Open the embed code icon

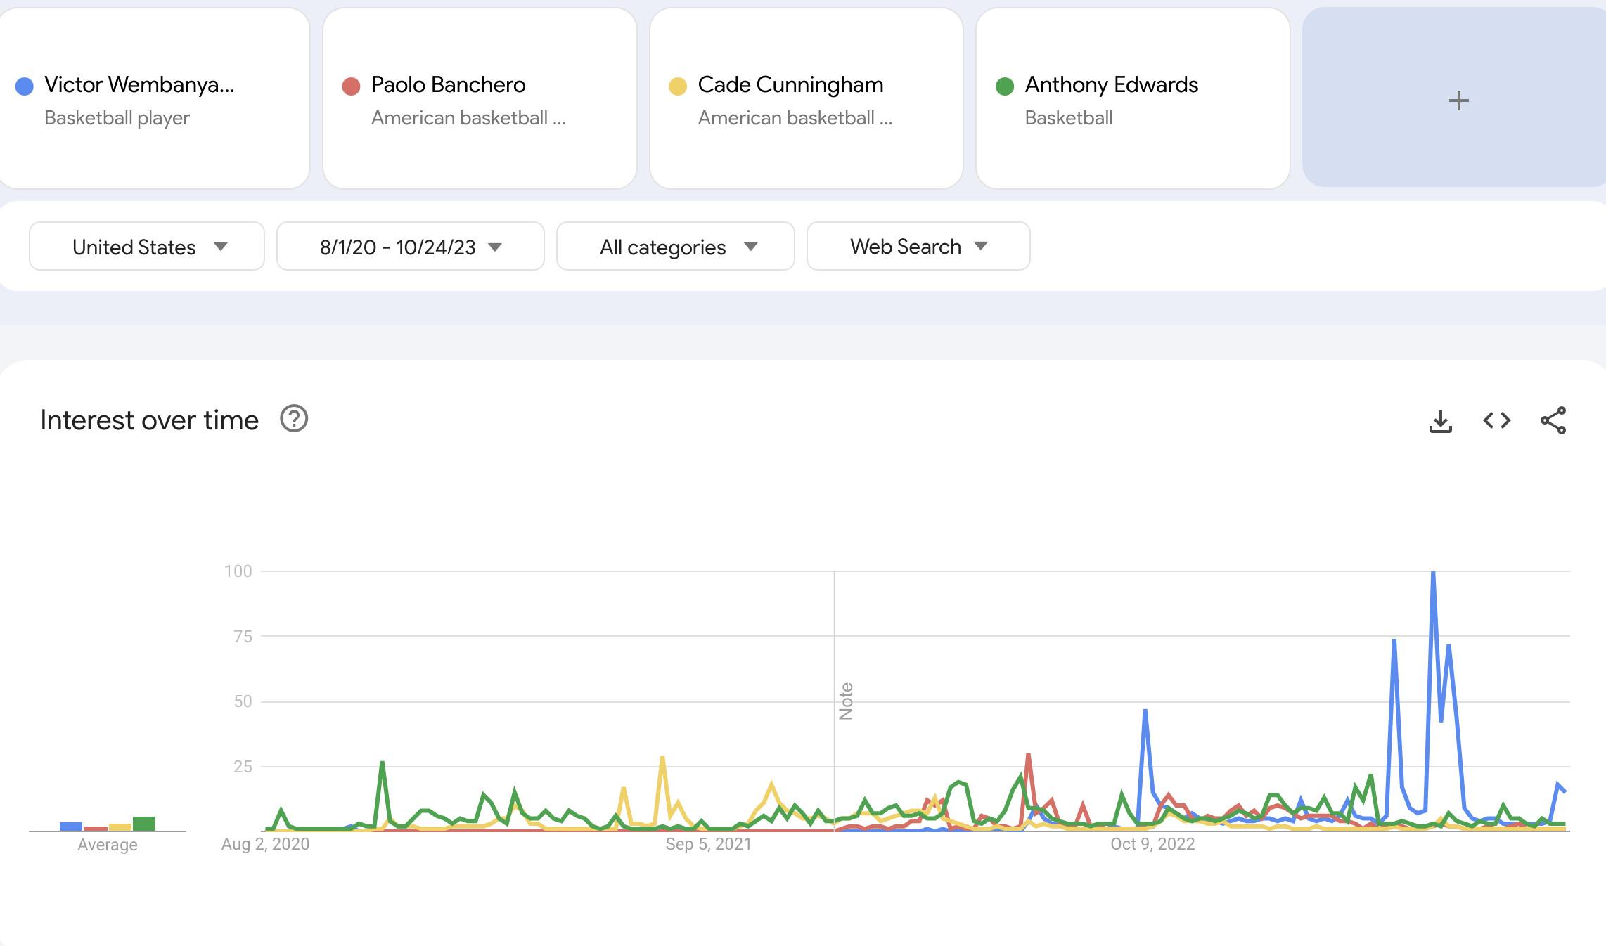pos(1496,420)
